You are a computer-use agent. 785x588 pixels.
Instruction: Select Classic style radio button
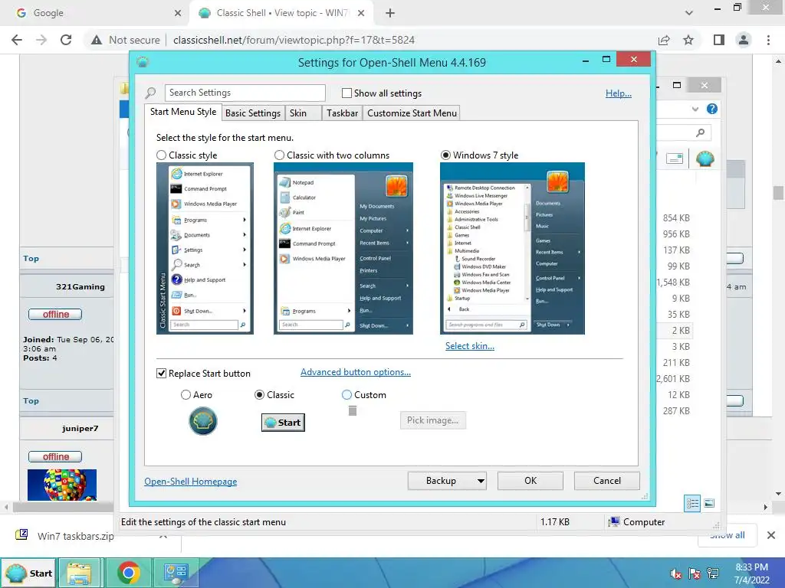(161, 155)
